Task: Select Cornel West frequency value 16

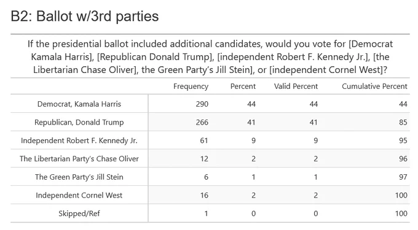Action: [x=204, y=195]
